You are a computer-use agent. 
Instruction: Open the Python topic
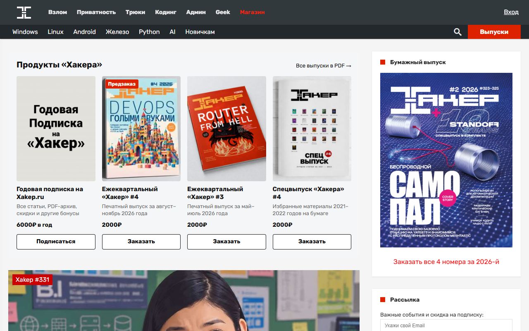click(x=149, y=32)
